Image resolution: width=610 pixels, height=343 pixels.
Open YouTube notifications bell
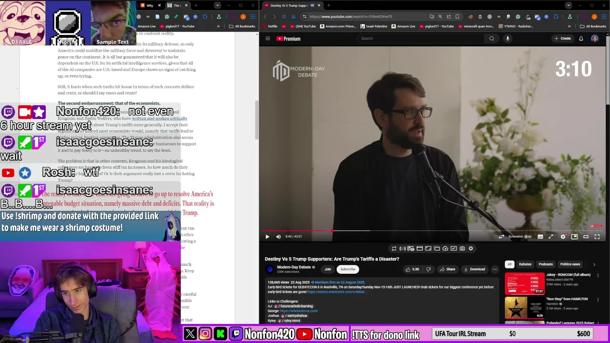581,39
